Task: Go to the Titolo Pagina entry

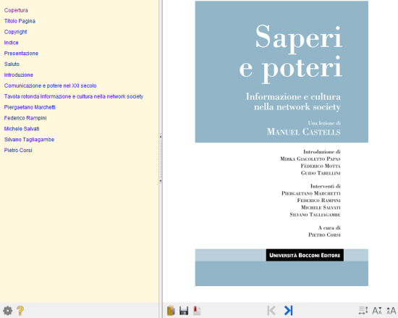Action: pos(20,21)
